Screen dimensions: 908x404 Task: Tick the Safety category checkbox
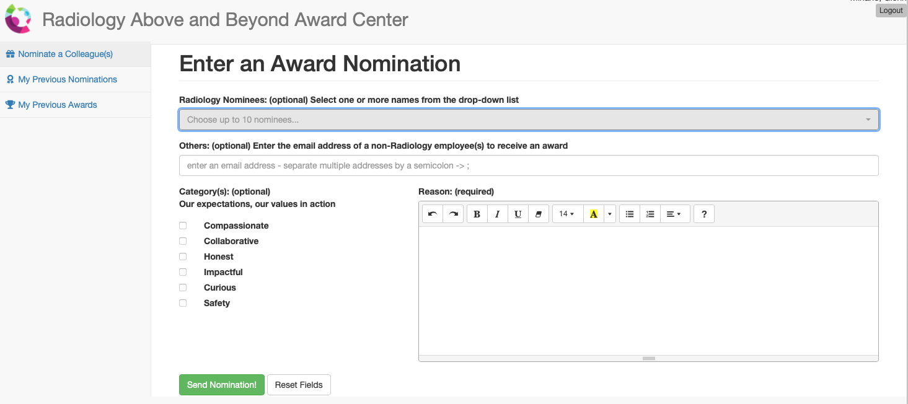pos(183,303)
